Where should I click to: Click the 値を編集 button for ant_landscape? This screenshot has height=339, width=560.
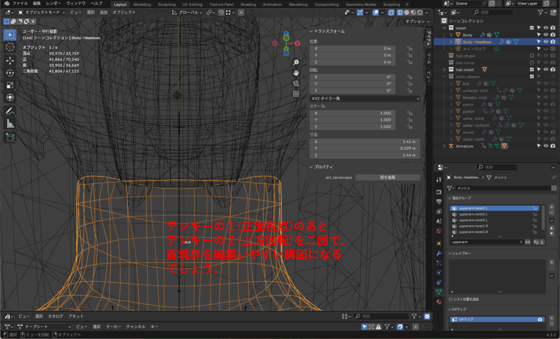[x=387, y=177]
